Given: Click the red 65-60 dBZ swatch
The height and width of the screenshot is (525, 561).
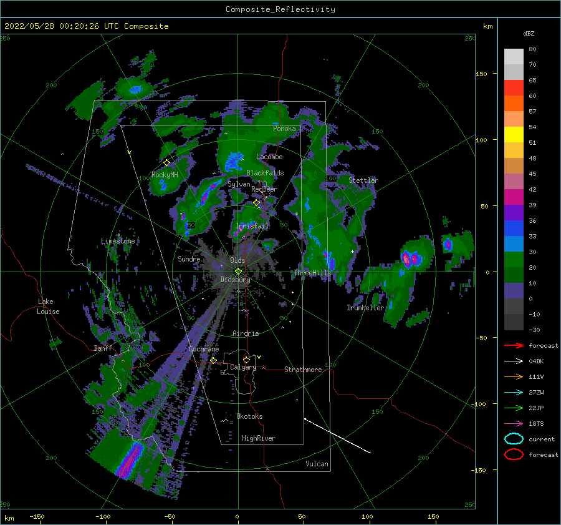Looking at the screenshot, I should 514,88.
